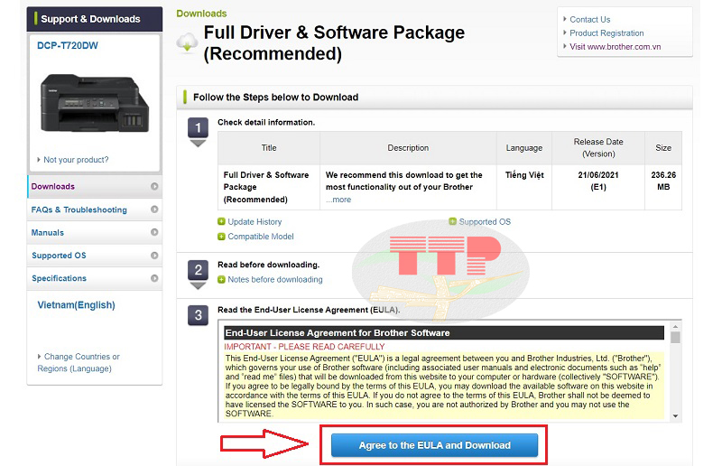Click the green plus icon beside Compatible Model

221,237
